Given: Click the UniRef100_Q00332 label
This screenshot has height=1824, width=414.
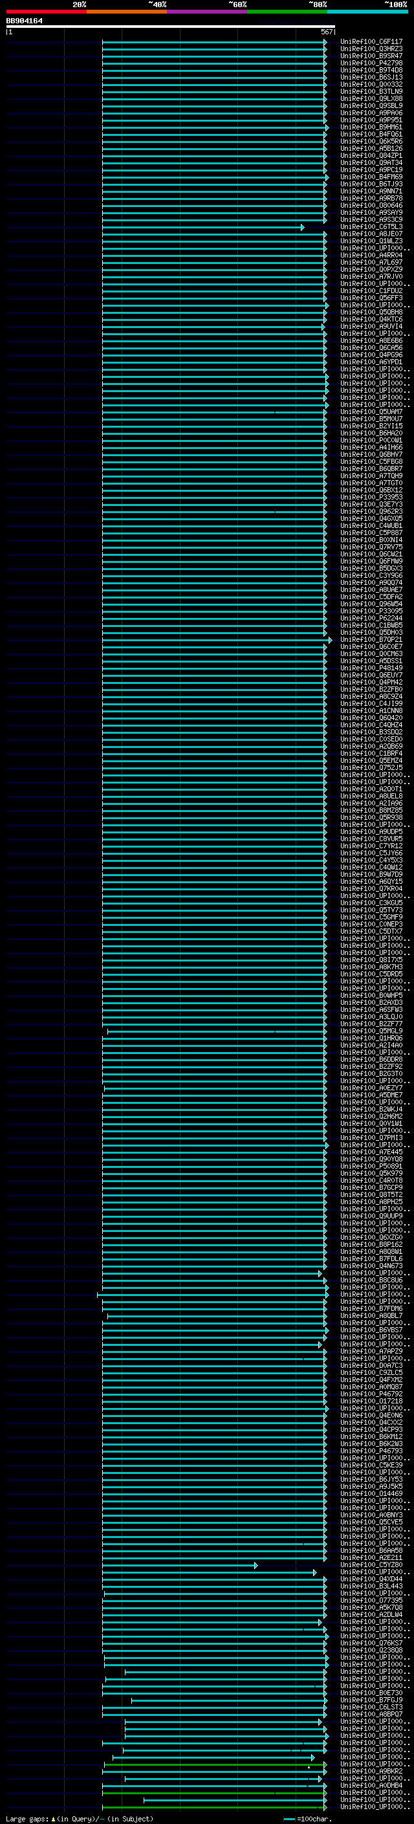Looking at the screenshot, I should click(x=371, y=84).
